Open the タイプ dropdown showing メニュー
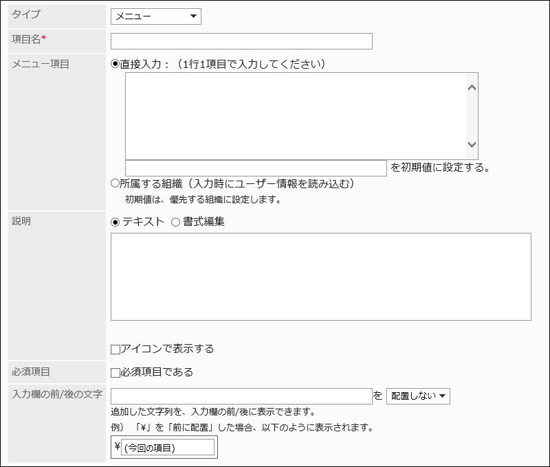This screenshot has width=550, height=467. click(x=155, y=16)
